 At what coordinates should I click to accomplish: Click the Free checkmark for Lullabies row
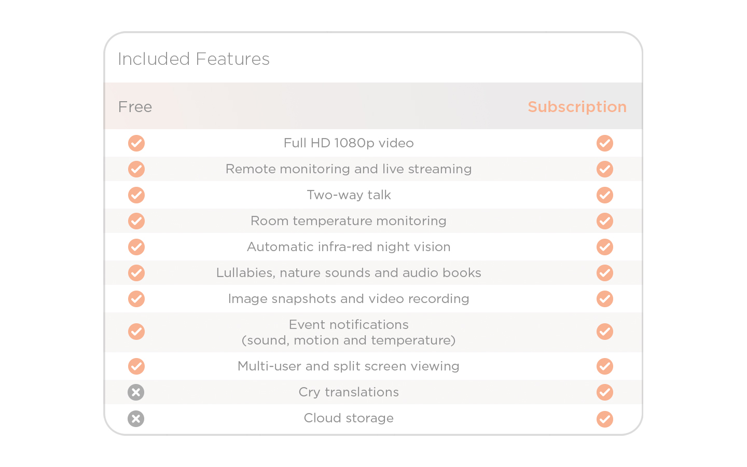pyautogui.click(x=136, y=273)
